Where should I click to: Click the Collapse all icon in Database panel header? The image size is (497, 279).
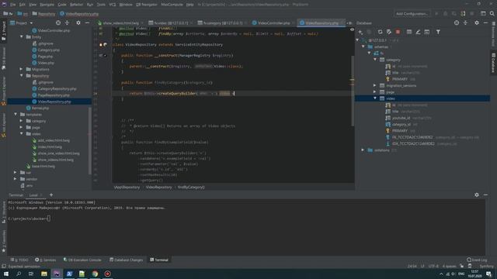tap(465, 22)
